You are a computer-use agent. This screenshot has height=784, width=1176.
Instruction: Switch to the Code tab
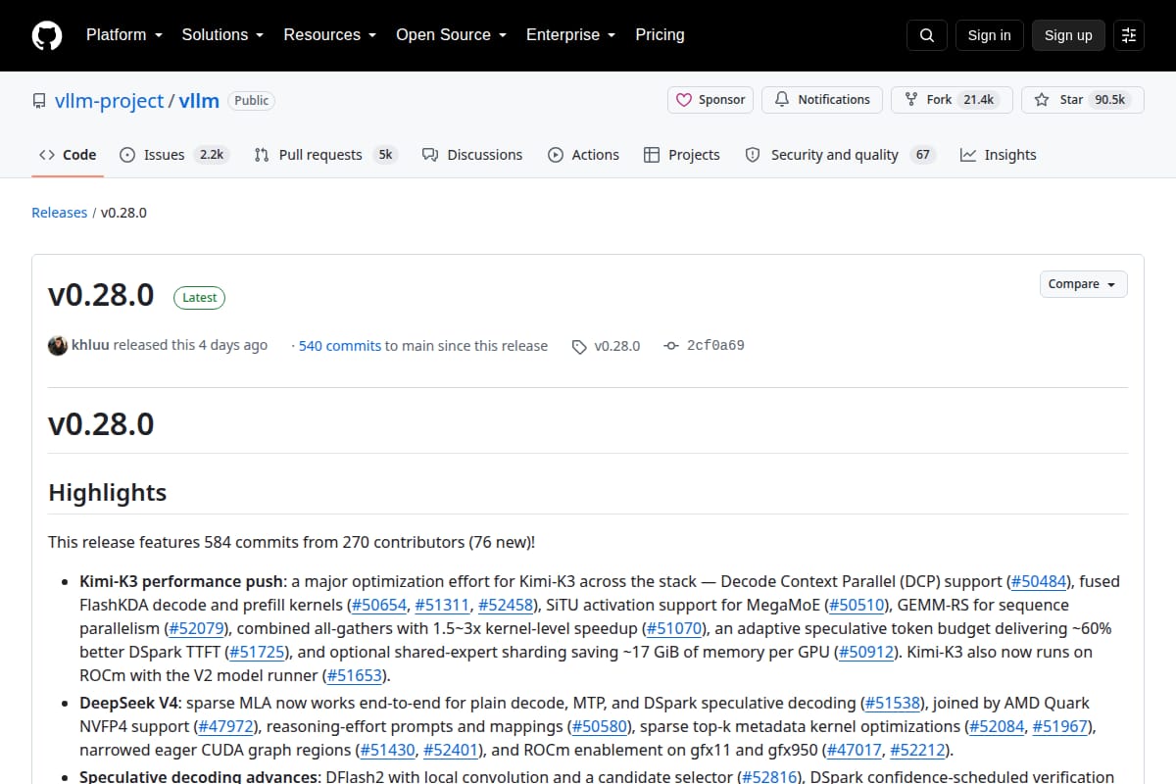(68, 155)
